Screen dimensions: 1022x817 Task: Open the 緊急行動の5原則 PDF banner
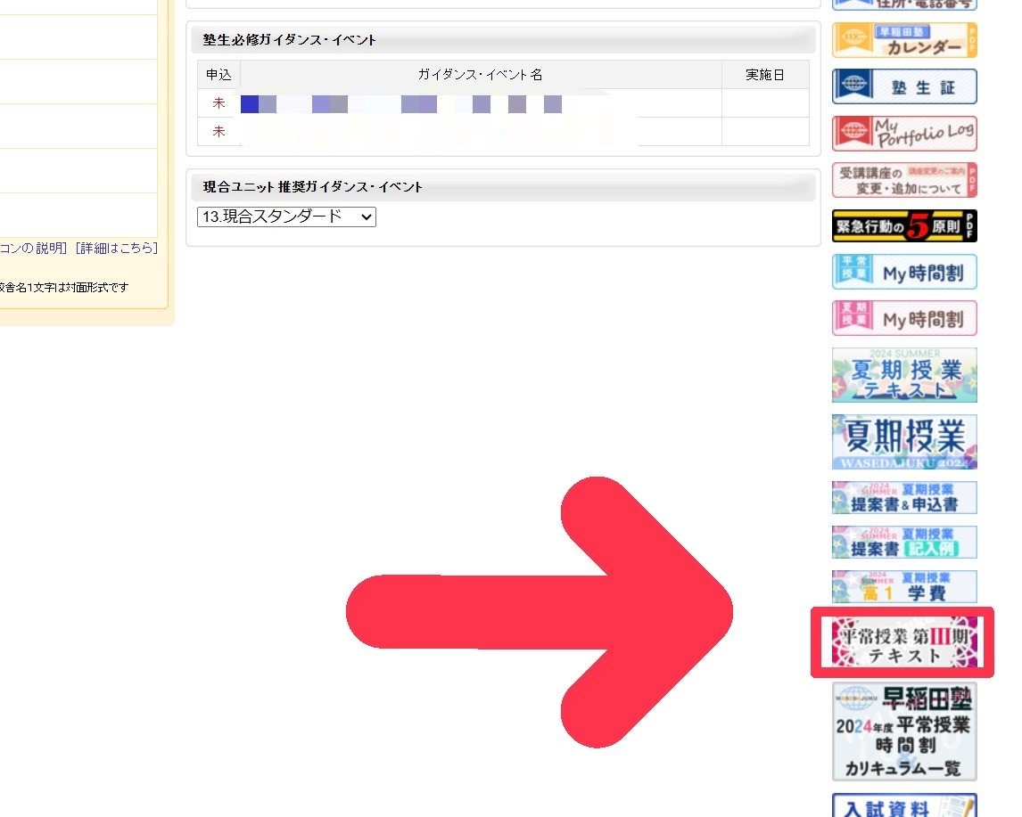pyautogui.click(x=904, y=226)
